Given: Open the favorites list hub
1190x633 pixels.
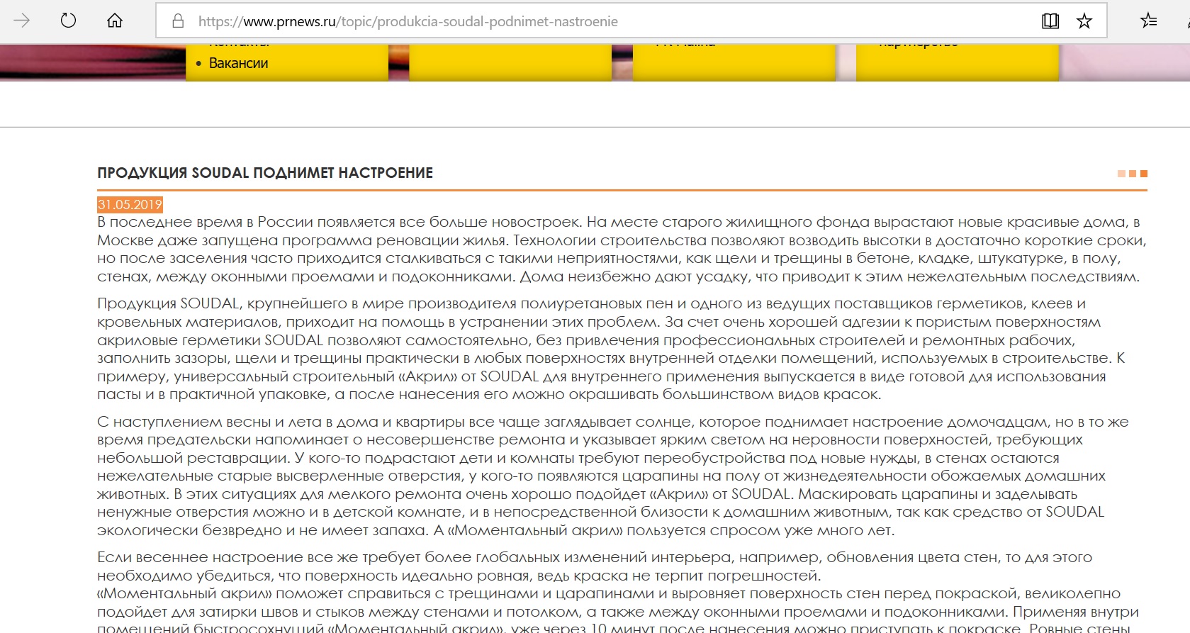Looking at the screenshot, I should click(1149, 21).
